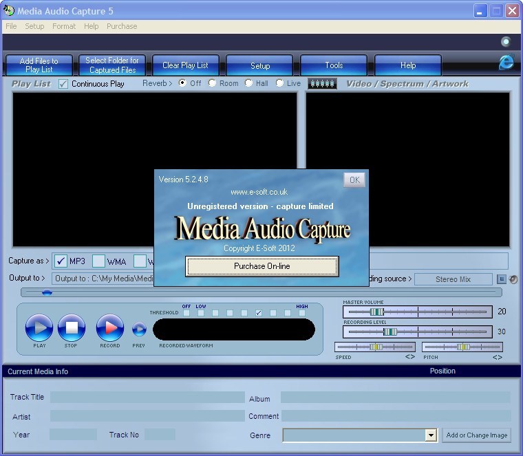
Task: Click the Comment input field
Action: click(x=396, y=416)
